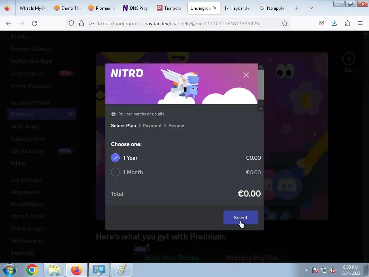369x277 pixels.
Task: Click the Select Plan breadcrumb step
Action: 123,126
